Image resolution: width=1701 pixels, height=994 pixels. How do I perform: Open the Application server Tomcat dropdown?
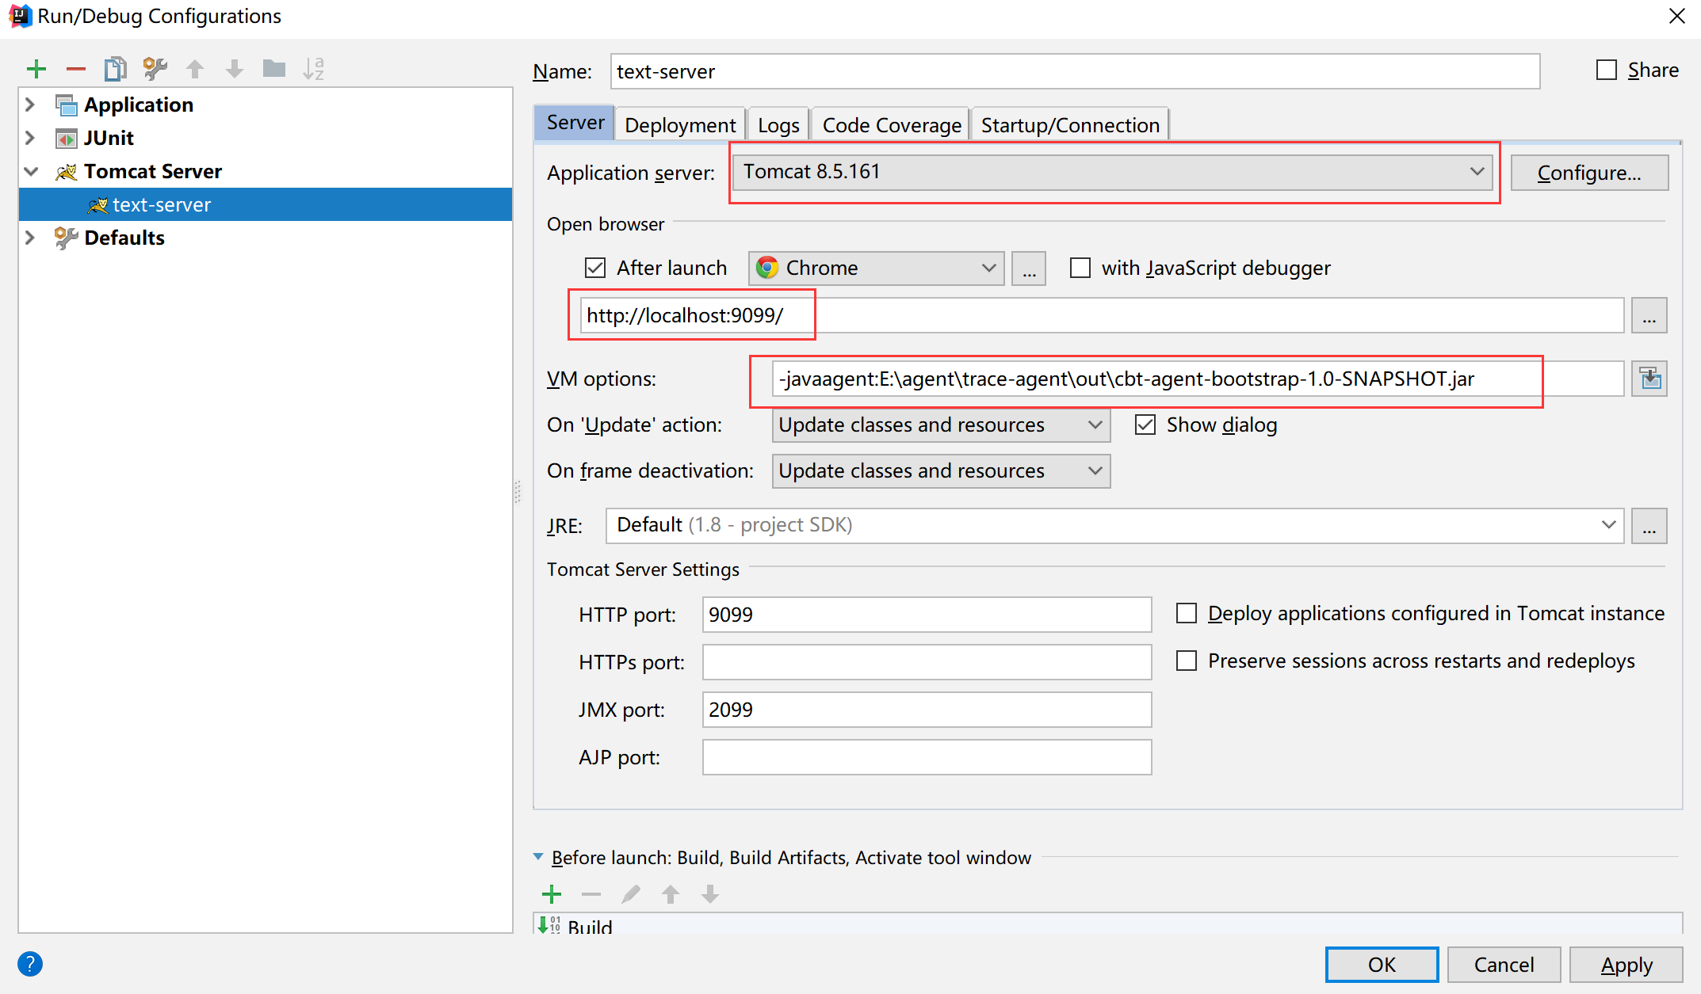pyautogui.click(x=1113, y=172)
